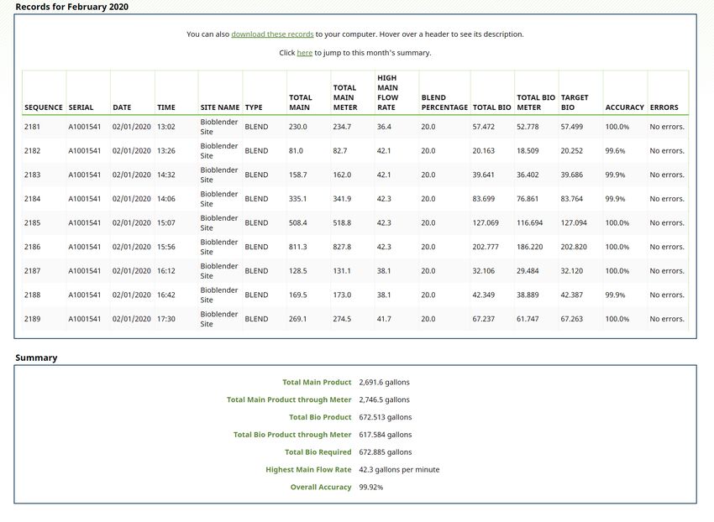Screen dimensions: 714x522
Task: Click time 17:30 in row 2189
Action: pyautogui.click(x=166, y=319)
